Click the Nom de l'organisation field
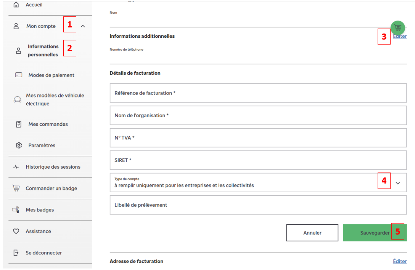The height and width of the screenshot is (270, 415). [x=258, y=115]
